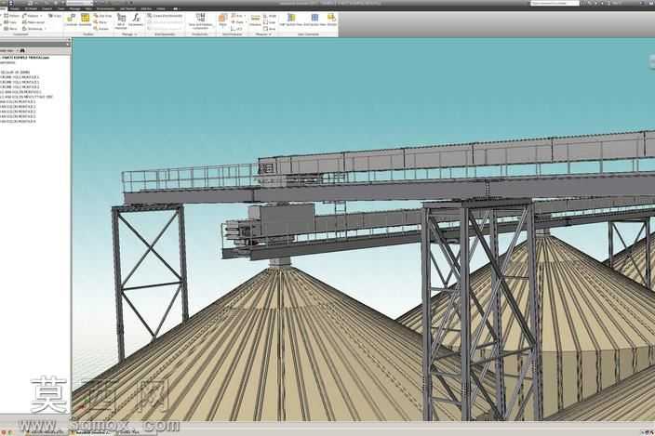Viewport: 655px width, 436px height.
Task: Click the browser Find binoculars icon
Action: (x=21, y=50)
